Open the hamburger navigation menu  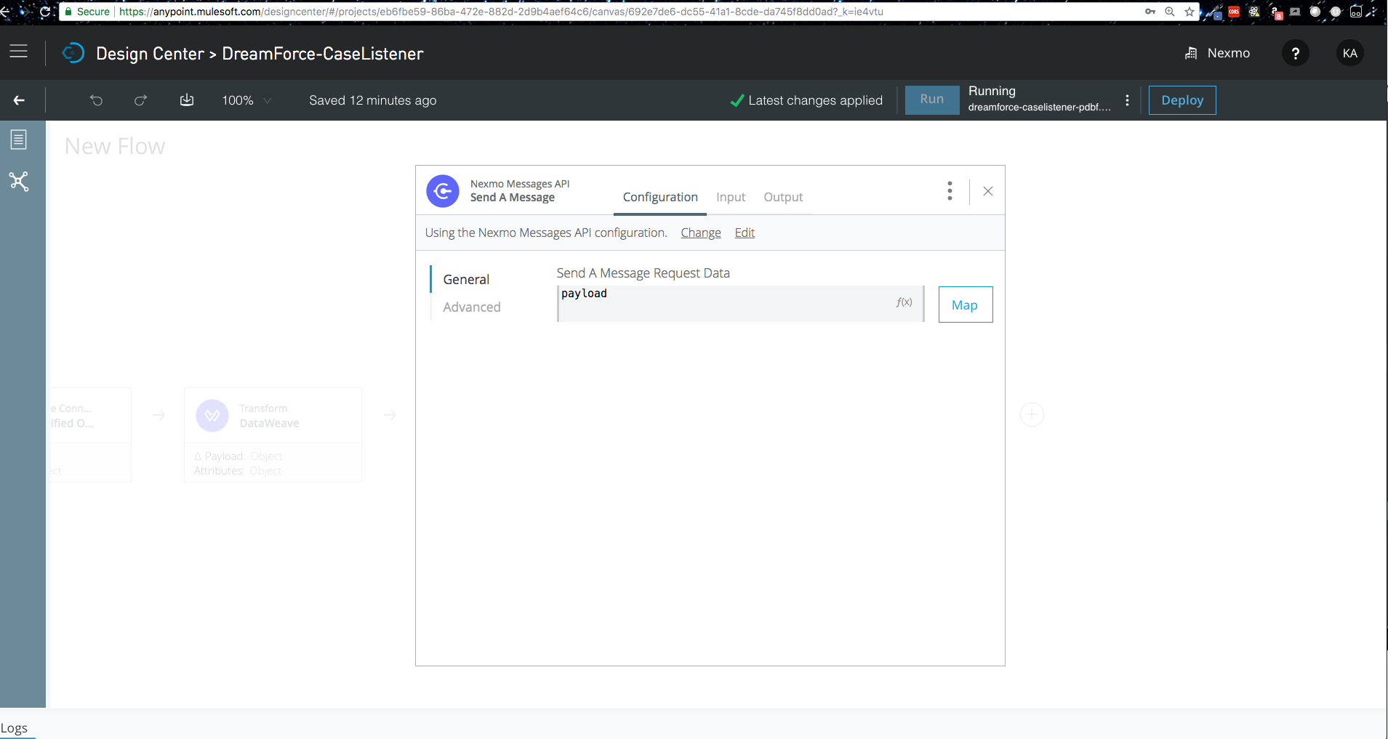click(x=18, y=52)
